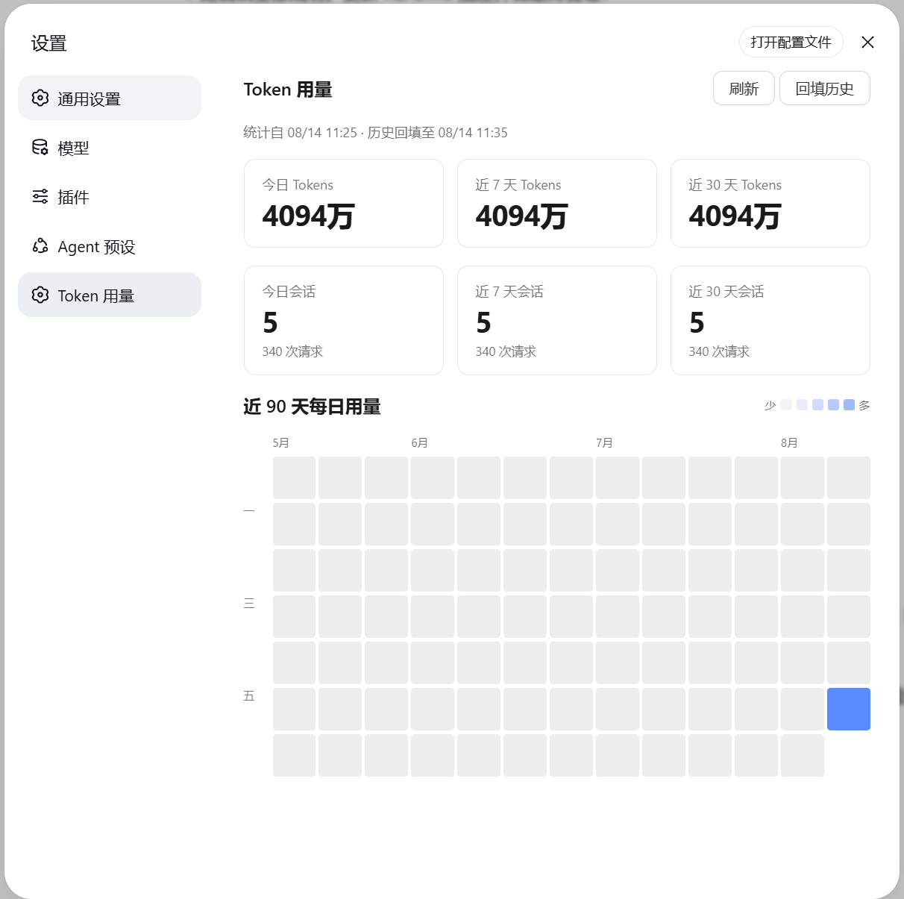Screen dimensions: 904x899
Task: Click the Token 用量 page heading
Action: coord(288,90)
